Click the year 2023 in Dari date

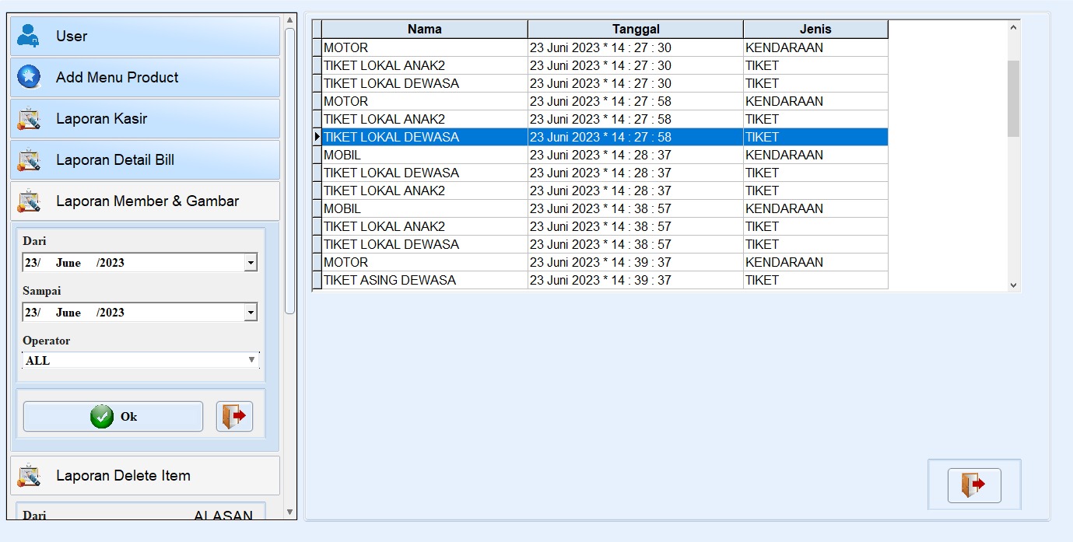pos(112,263)
